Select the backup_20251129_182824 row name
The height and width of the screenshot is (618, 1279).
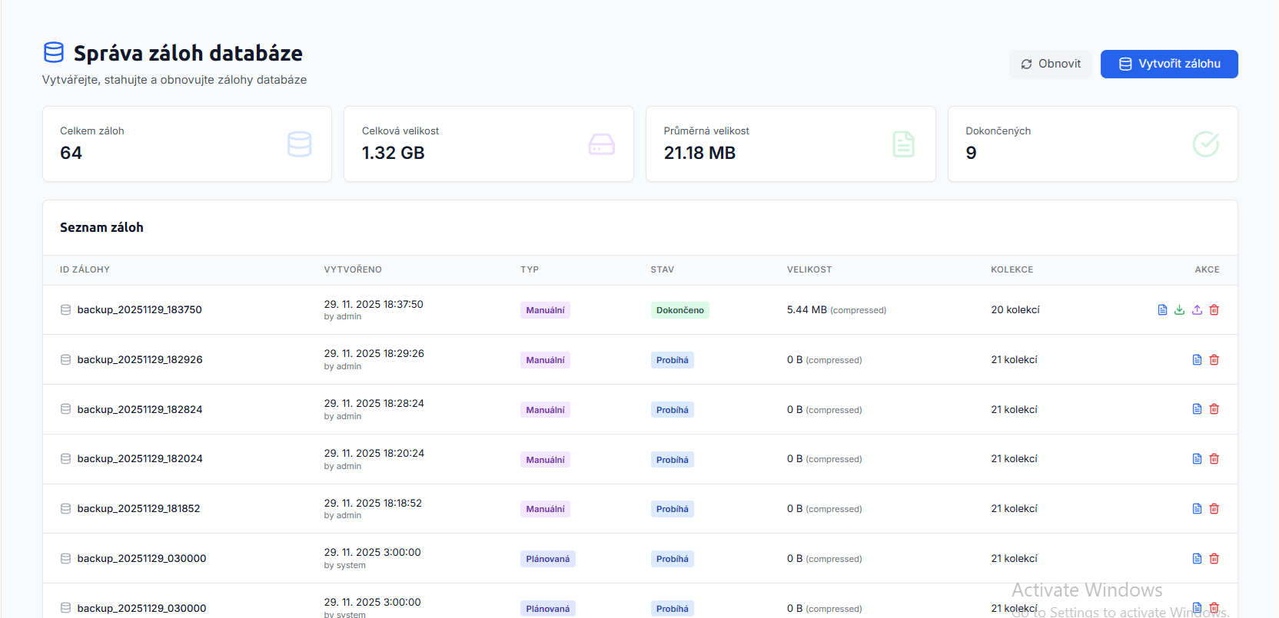click(x=140, y=410)
